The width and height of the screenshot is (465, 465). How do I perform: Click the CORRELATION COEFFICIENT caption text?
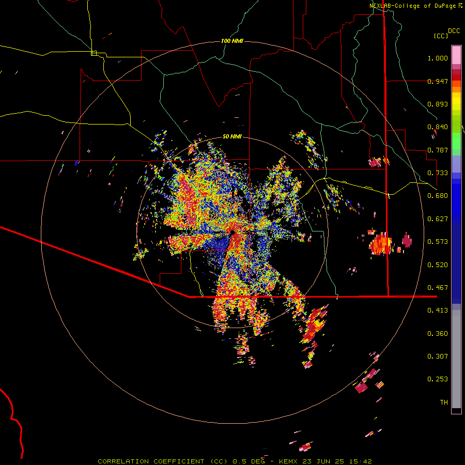tap(163, 461)
